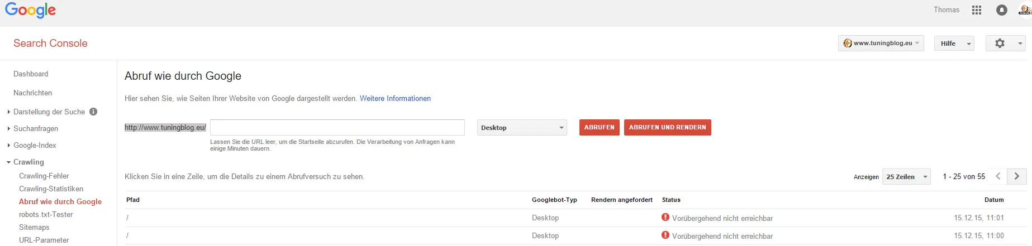Focus the URL path input field
This screenshot has height=246, width=1032.
click(x=337, y=127)
